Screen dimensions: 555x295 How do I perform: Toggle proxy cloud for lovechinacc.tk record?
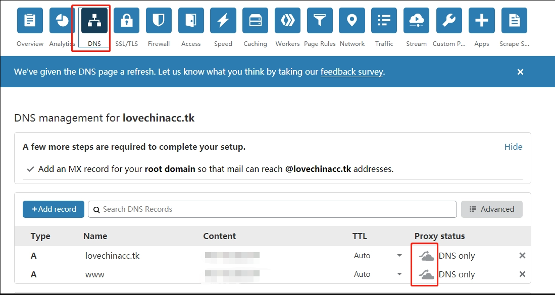tap(427, 256)
